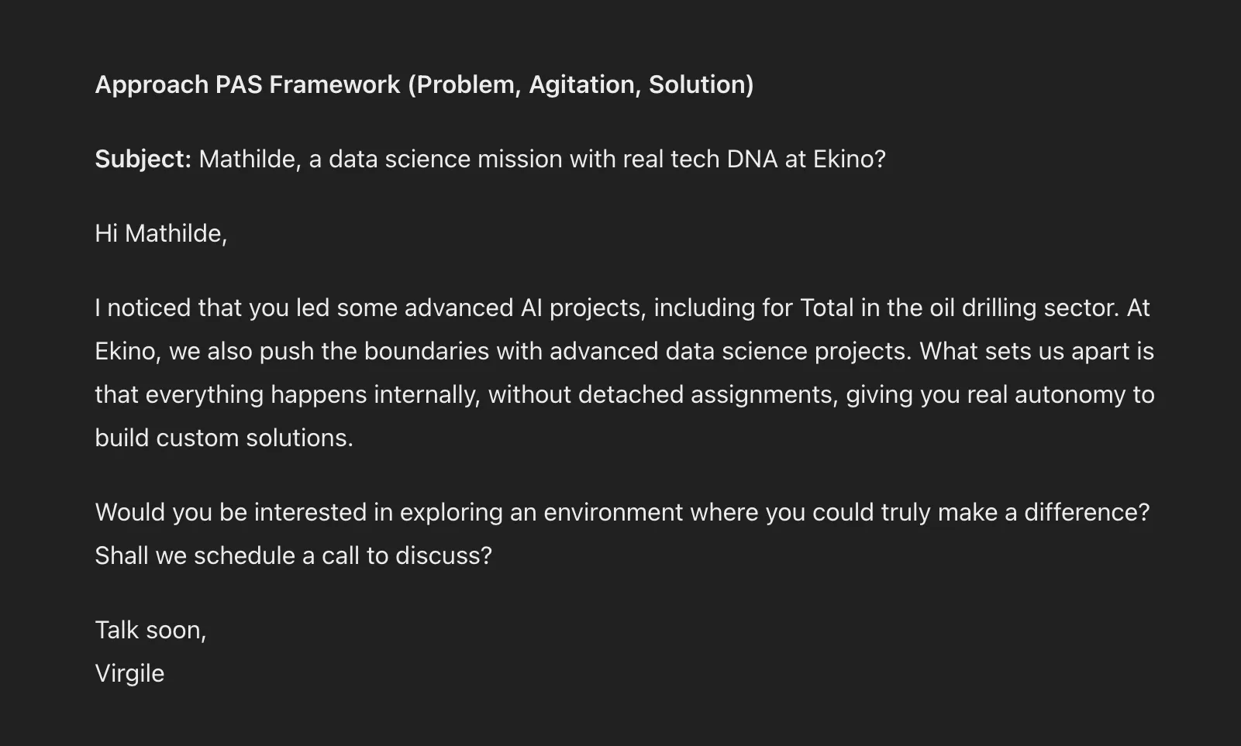Screen dimensions: 1241x746
Task: Click the bold "Subject:" label
Action: [143, 159]
